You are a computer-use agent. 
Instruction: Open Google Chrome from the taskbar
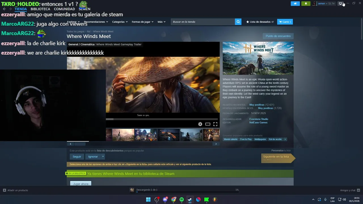173,199
